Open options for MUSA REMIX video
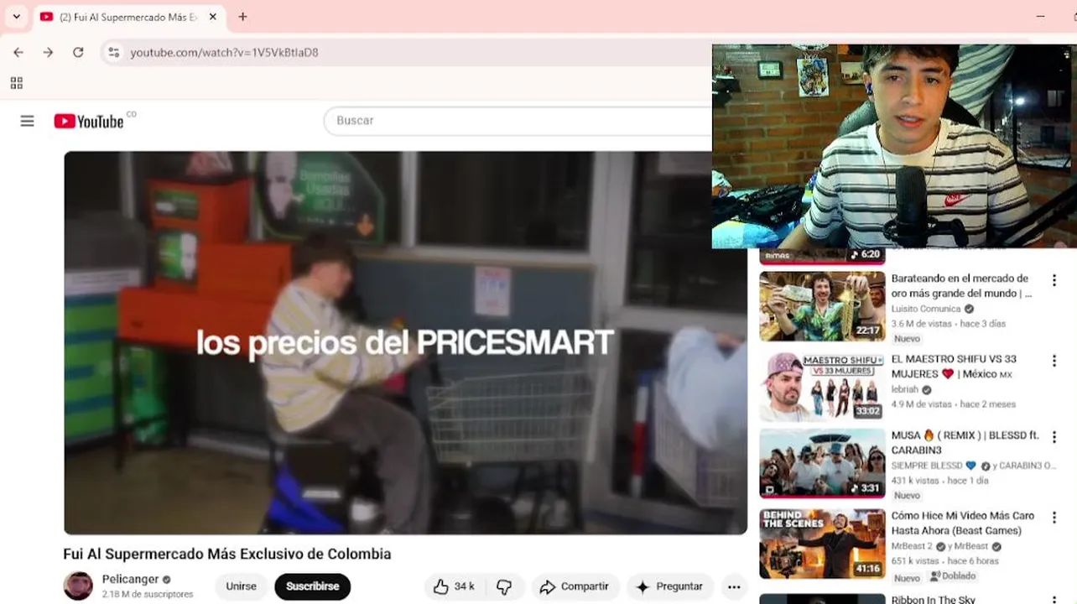This screenshot has height=604, width=1077. (1054, 437)
